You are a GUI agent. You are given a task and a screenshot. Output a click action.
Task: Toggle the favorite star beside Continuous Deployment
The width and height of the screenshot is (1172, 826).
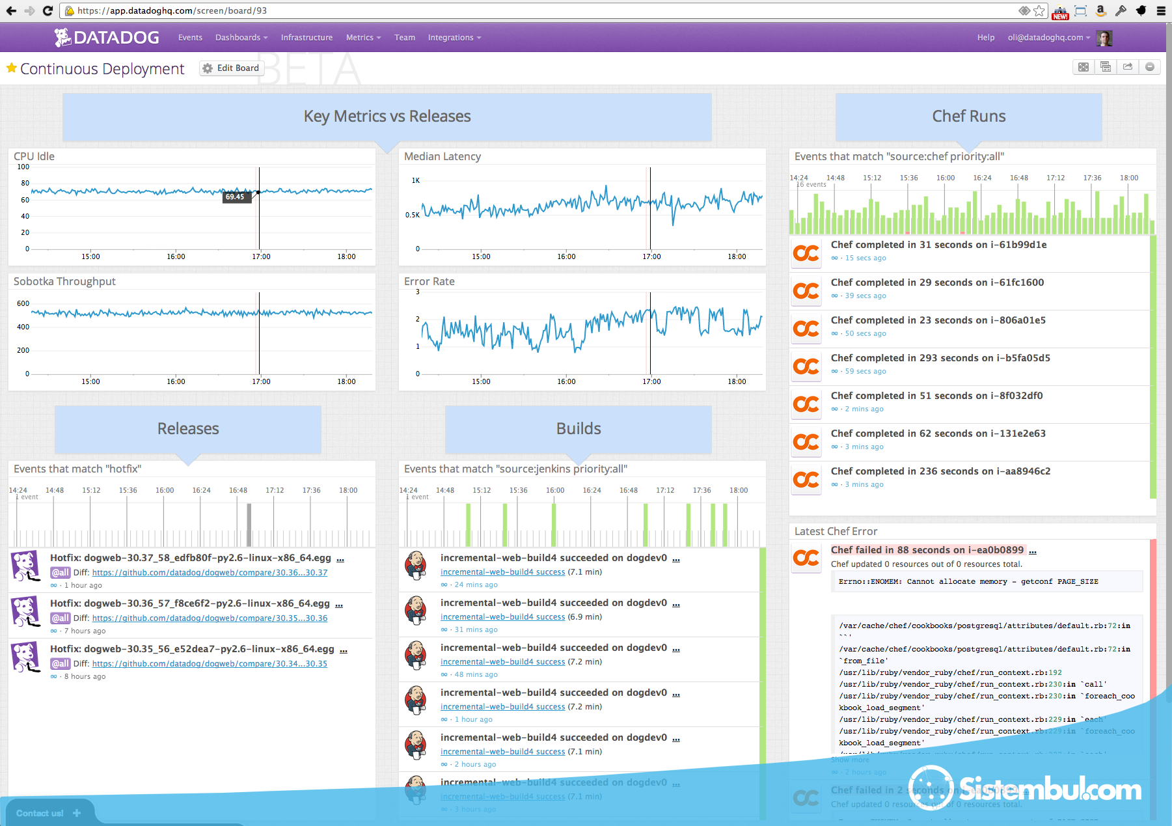[x=11, y=68]
